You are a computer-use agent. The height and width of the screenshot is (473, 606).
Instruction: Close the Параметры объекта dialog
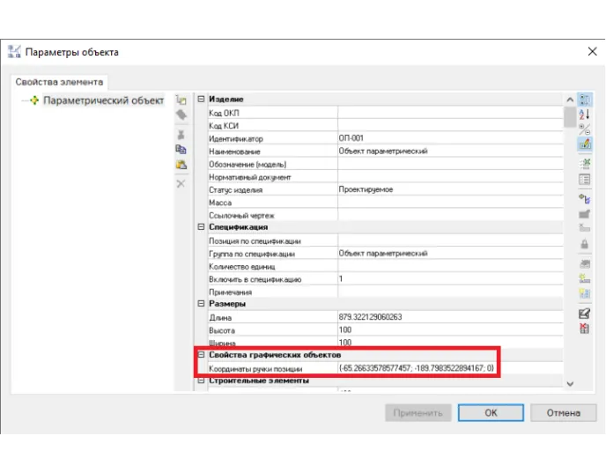592,51
